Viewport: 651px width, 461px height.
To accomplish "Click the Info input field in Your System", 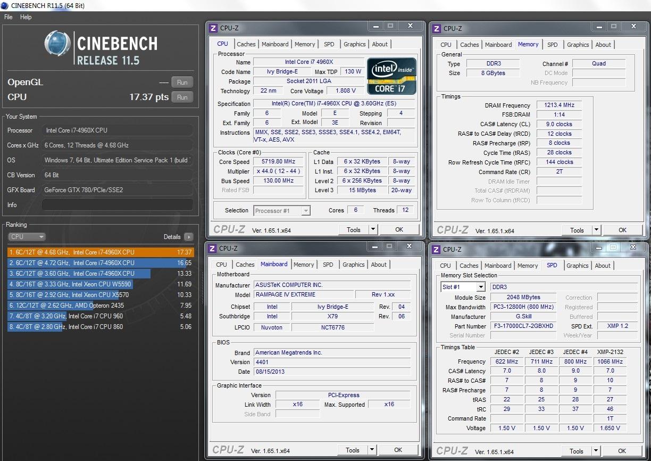I will [x=118, y=205].
